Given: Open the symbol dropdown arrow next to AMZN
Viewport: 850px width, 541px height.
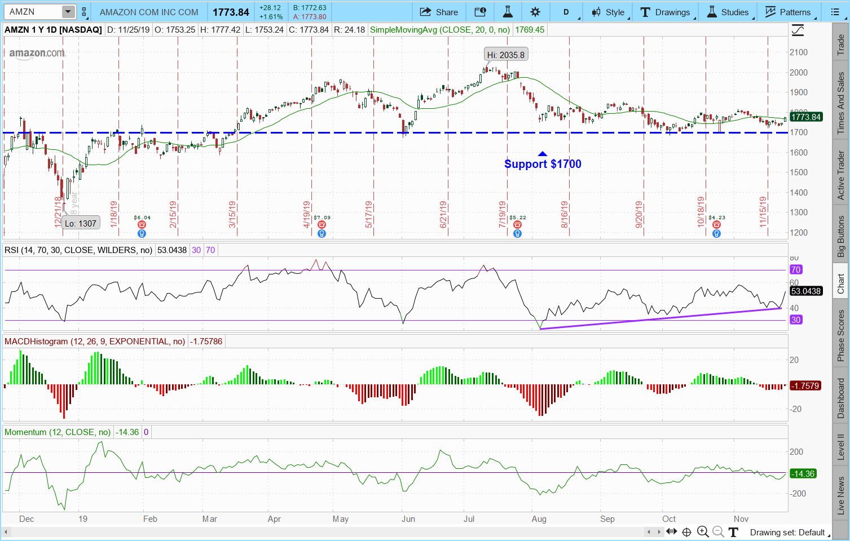Looking at the screenshot, I should [68, 12].
